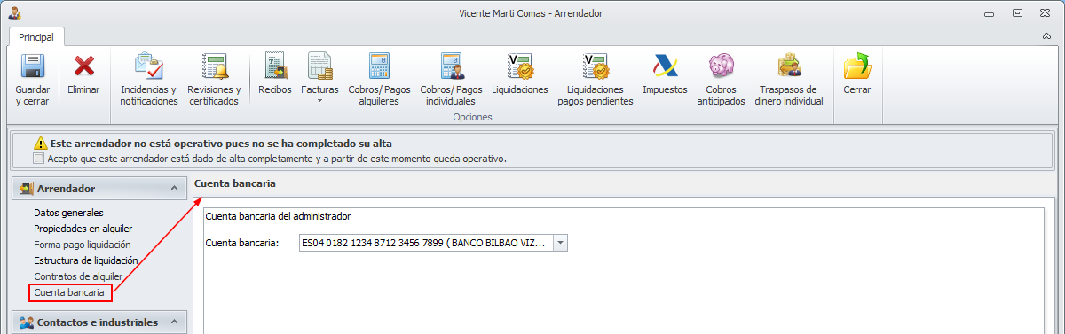Tick the Acepto que este arrendador checkbox

tap(38, 159)
